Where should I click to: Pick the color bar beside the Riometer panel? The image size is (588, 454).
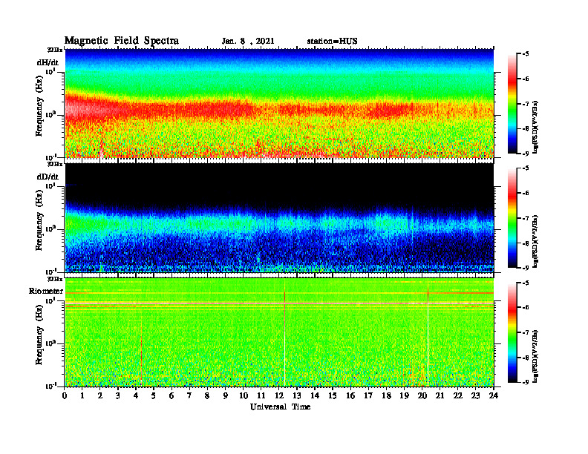click(x=512, y=332)
